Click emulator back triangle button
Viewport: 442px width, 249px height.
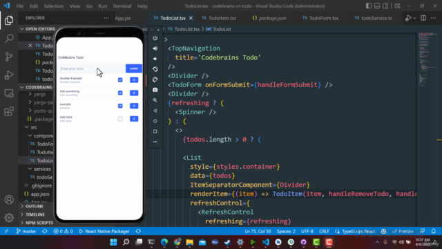[x=155, y=111]
